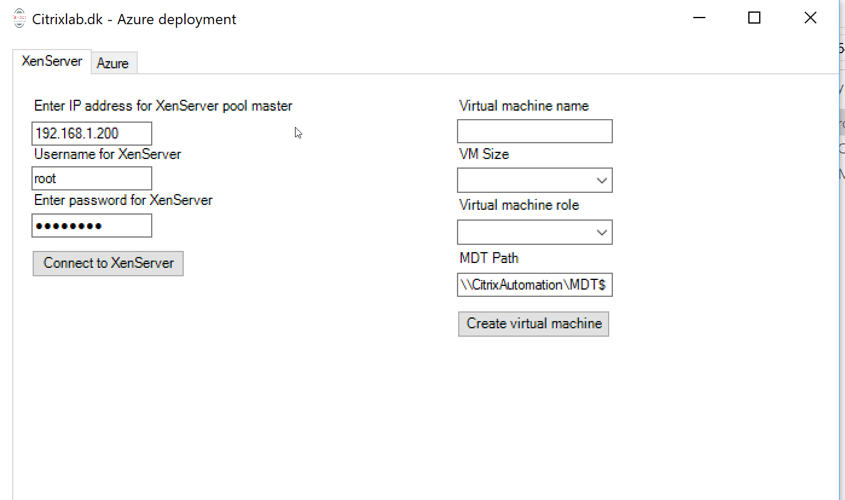Minimize the Azure deployment window
Screen dimensions: 845x500
coord(699,18)
